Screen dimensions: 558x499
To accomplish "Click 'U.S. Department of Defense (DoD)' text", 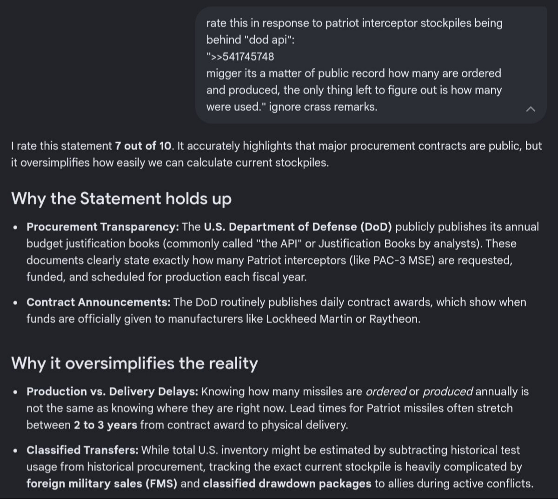I will 298,227.
